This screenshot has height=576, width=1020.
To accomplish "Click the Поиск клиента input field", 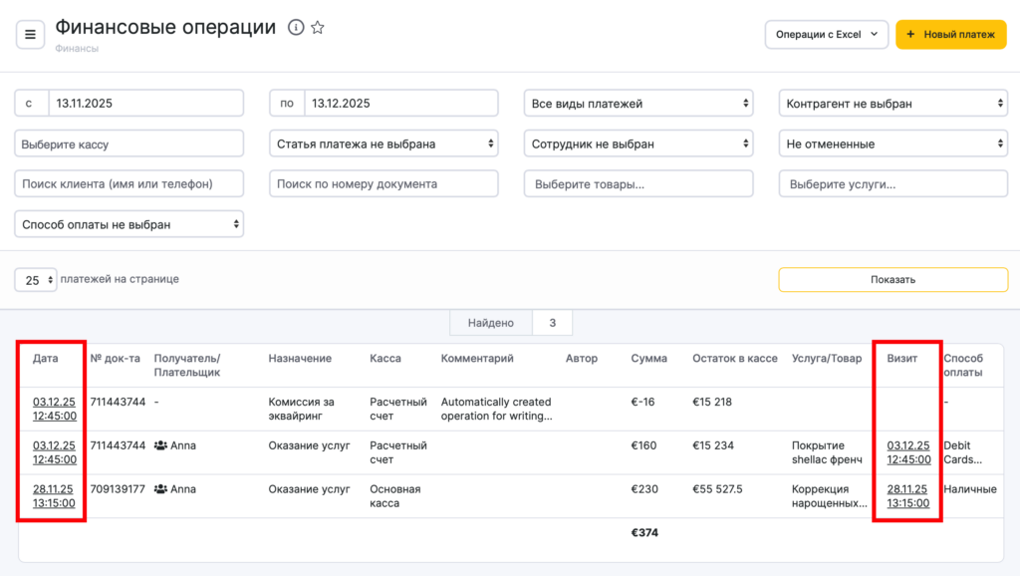I will point(128,183).
